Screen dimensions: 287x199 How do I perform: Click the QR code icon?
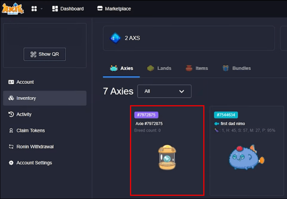(x=33, y=54)
